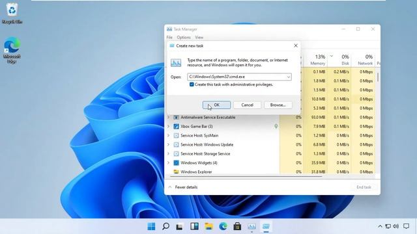Expand Xbox Game Bar (3) group
This screenshot has width=417, height=234.
pyautogui.click(x=169, y=126)
